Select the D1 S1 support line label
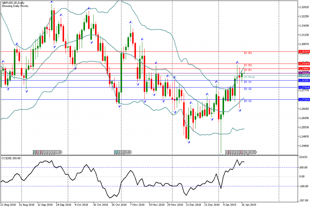This screenshot has width=313, height=208. point(248,82)
